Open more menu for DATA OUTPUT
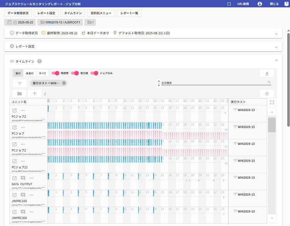 coord(31,178)
